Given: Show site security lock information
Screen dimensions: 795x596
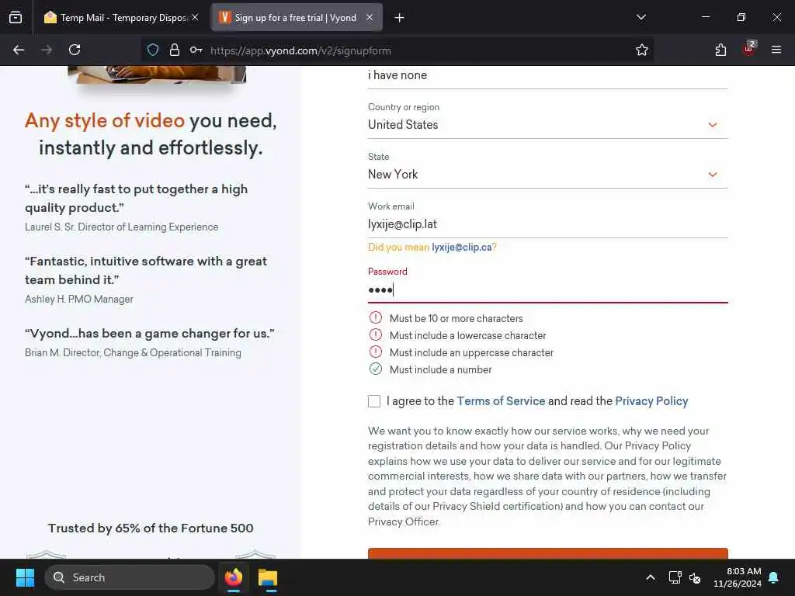Looking at the screenshot, I should click(x=175, y=50).
